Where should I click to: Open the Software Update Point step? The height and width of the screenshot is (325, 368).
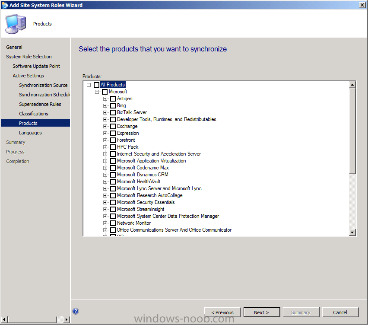(x=36, y=66)
